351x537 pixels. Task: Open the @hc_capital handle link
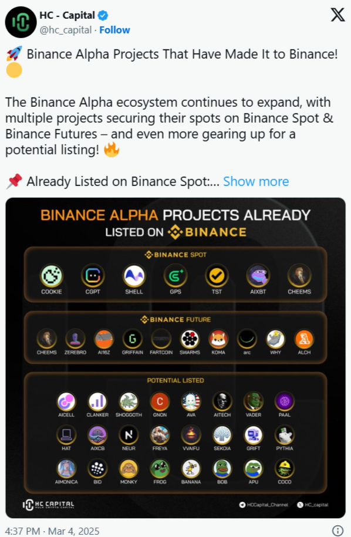tap(66, 30)
